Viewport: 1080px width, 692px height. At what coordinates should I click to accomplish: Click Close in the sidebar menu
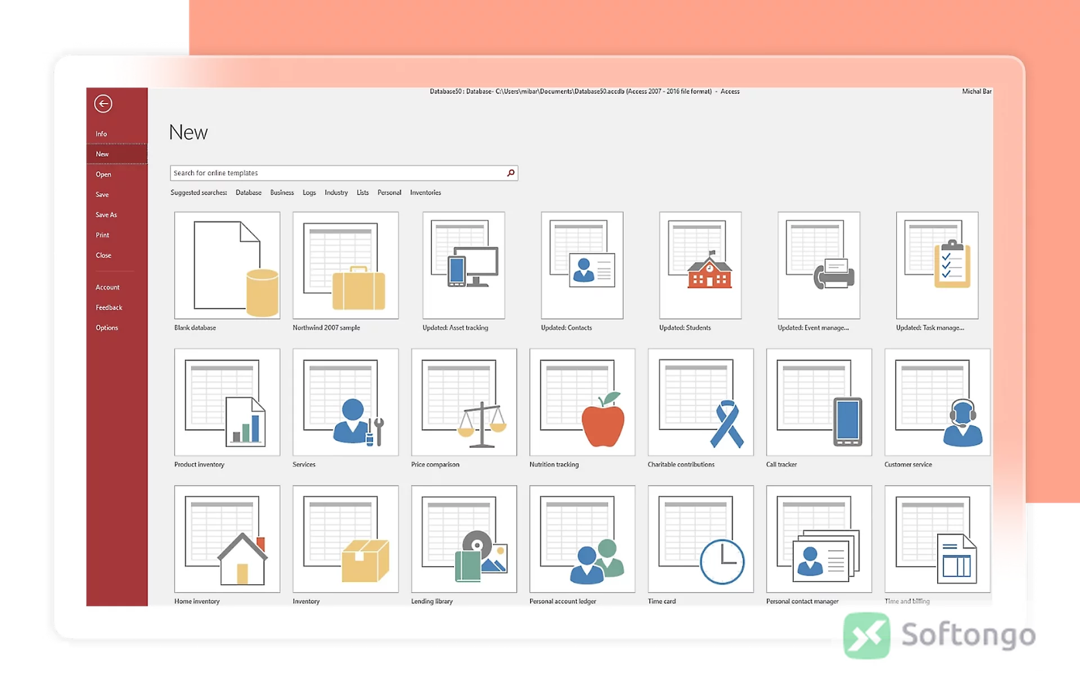pos(103,255)
